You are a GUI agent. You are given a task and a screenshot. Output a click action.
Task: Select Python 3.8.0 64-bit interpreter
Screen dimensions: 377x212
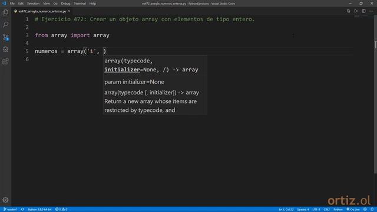[x=39, y=210]
